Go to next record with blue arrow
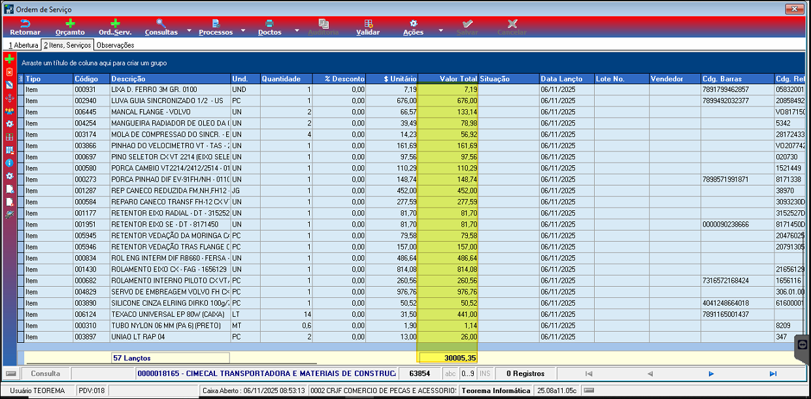Screen dimensions: 811x399 (x=711, y=374)
